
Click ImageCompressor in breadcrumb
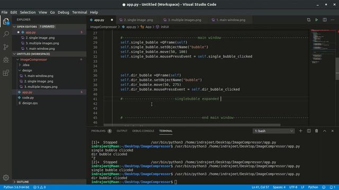click(x=103, y=27)
